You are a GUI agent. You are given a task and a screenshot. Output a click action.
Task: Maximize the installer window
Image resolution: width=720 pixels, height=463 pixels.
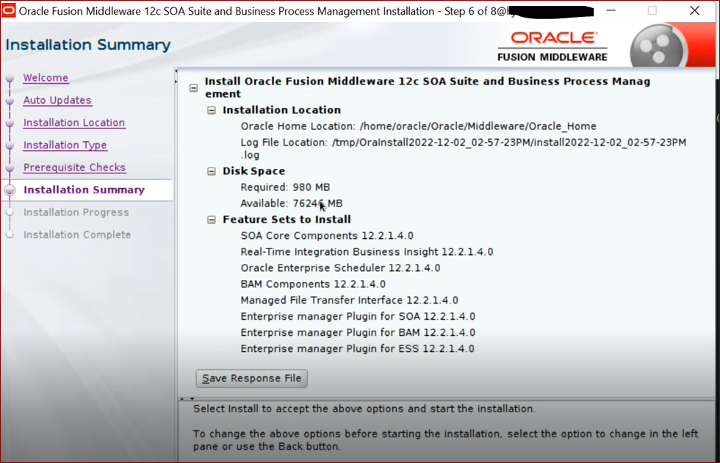(652, 10)
